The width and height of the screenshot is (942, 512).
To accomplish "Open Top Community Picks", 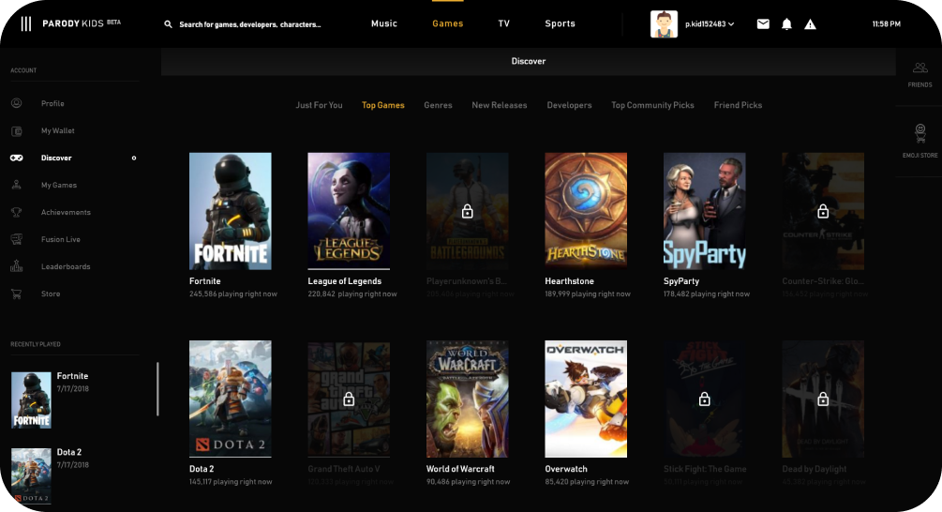I will 652,105.
